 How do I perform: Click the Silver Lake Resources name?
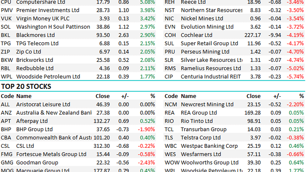tap(211, 60)
